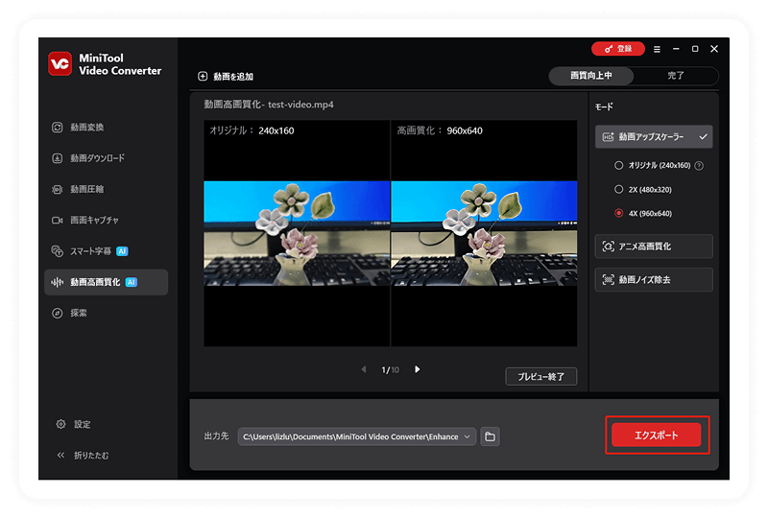
Task: Open the 探索 sidebar item
Action: click(69, 313)
